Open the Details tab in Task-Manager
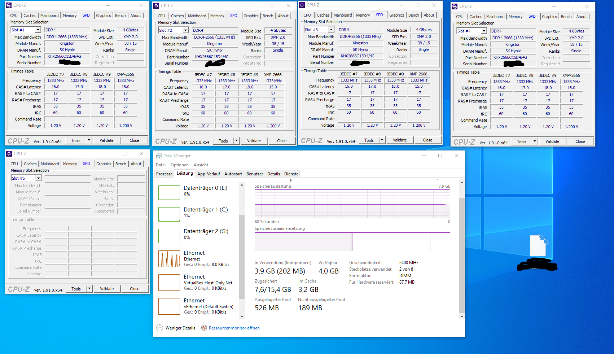 point(273,174)
